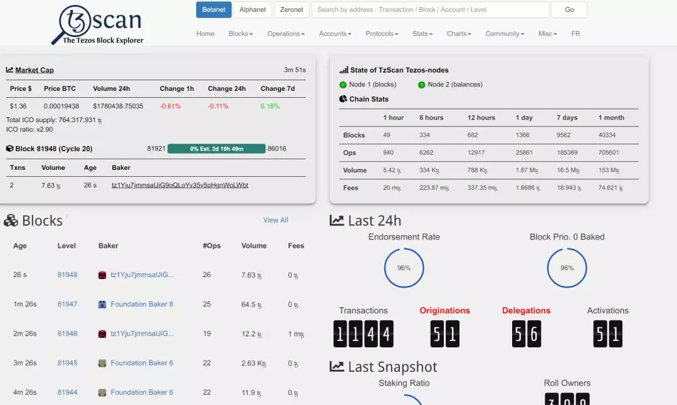Open tz1Yju7jmmsaUiG baker link in row 81948

pyautogui.click(x=142, y=275)
